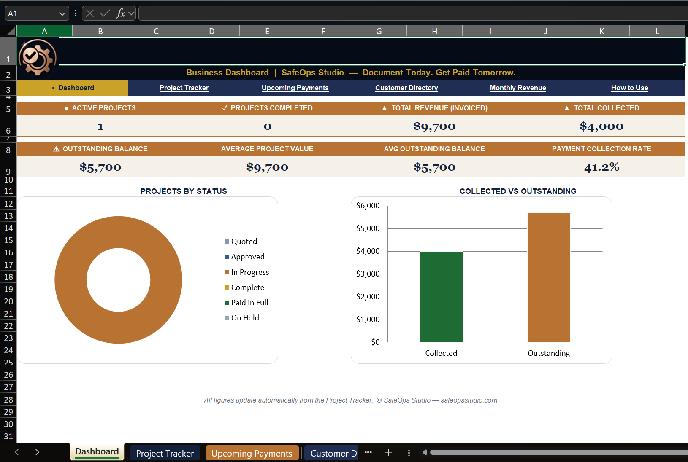Switch to the Upcoming Payments sheet tab
This screenshot has height=462, width=688.
(x=252, y=453)
